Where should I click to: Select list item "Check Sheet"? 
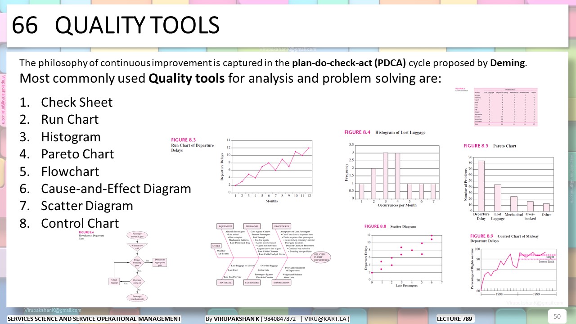76,102
